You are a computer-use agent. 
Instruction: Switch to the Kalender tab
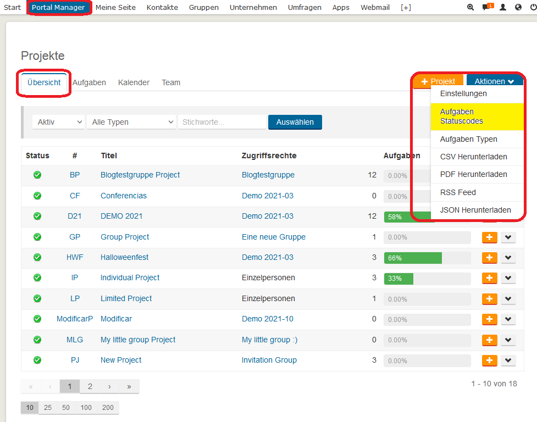[x=134, y=82]
